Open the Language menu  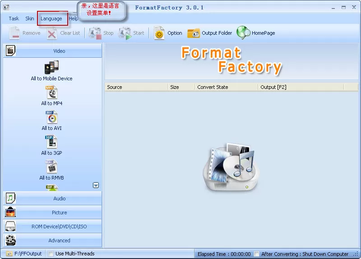(51, 18)
